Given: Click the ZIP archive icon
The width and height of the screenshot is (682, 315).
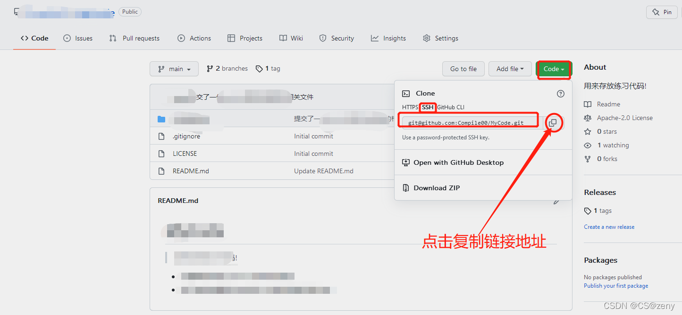Looking at the screenshot, I should coord(405,188).
